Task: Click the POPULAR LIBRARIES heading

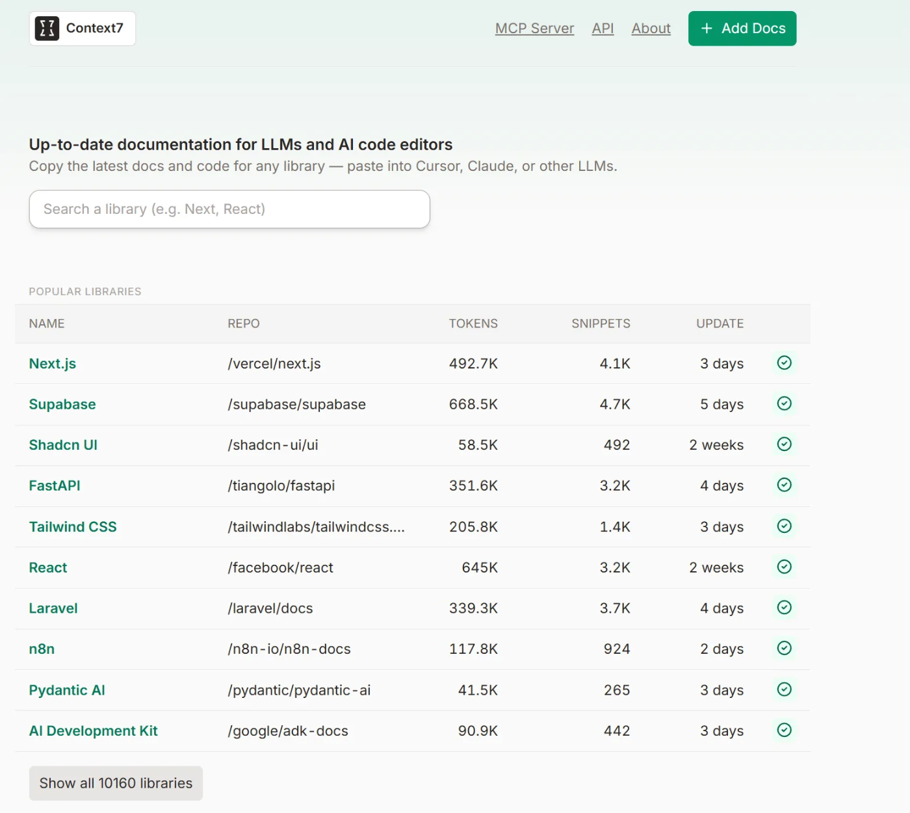Action: (85, 292)
